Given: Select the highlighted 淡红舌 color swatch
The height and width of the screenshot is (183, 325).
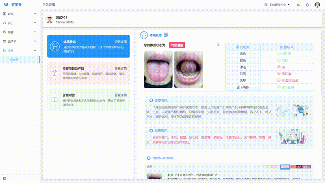Looking at the screenshot, I should point(285,167).
